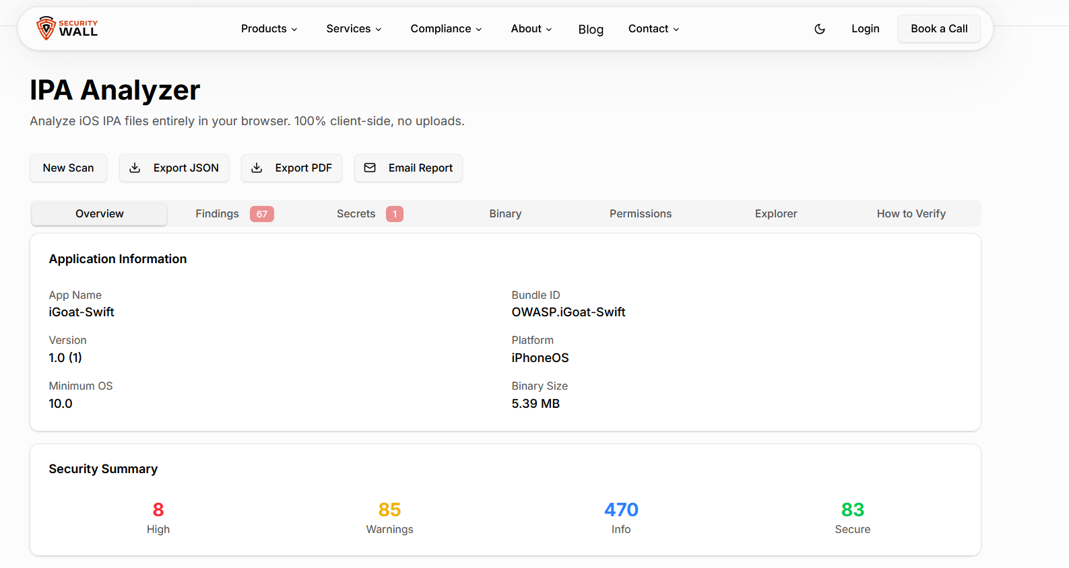Open the Compliance dropdown menu
The image size is (1069, 568).
point(446,29)
